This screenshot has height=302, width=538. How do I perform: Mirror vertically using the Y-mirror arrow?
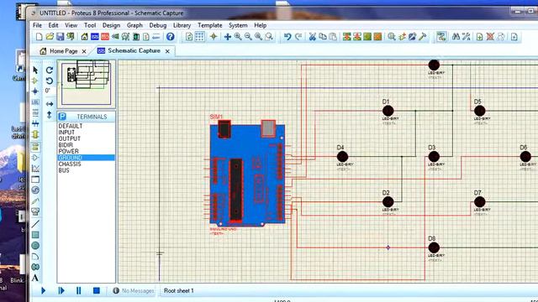(x=50, y=115)
